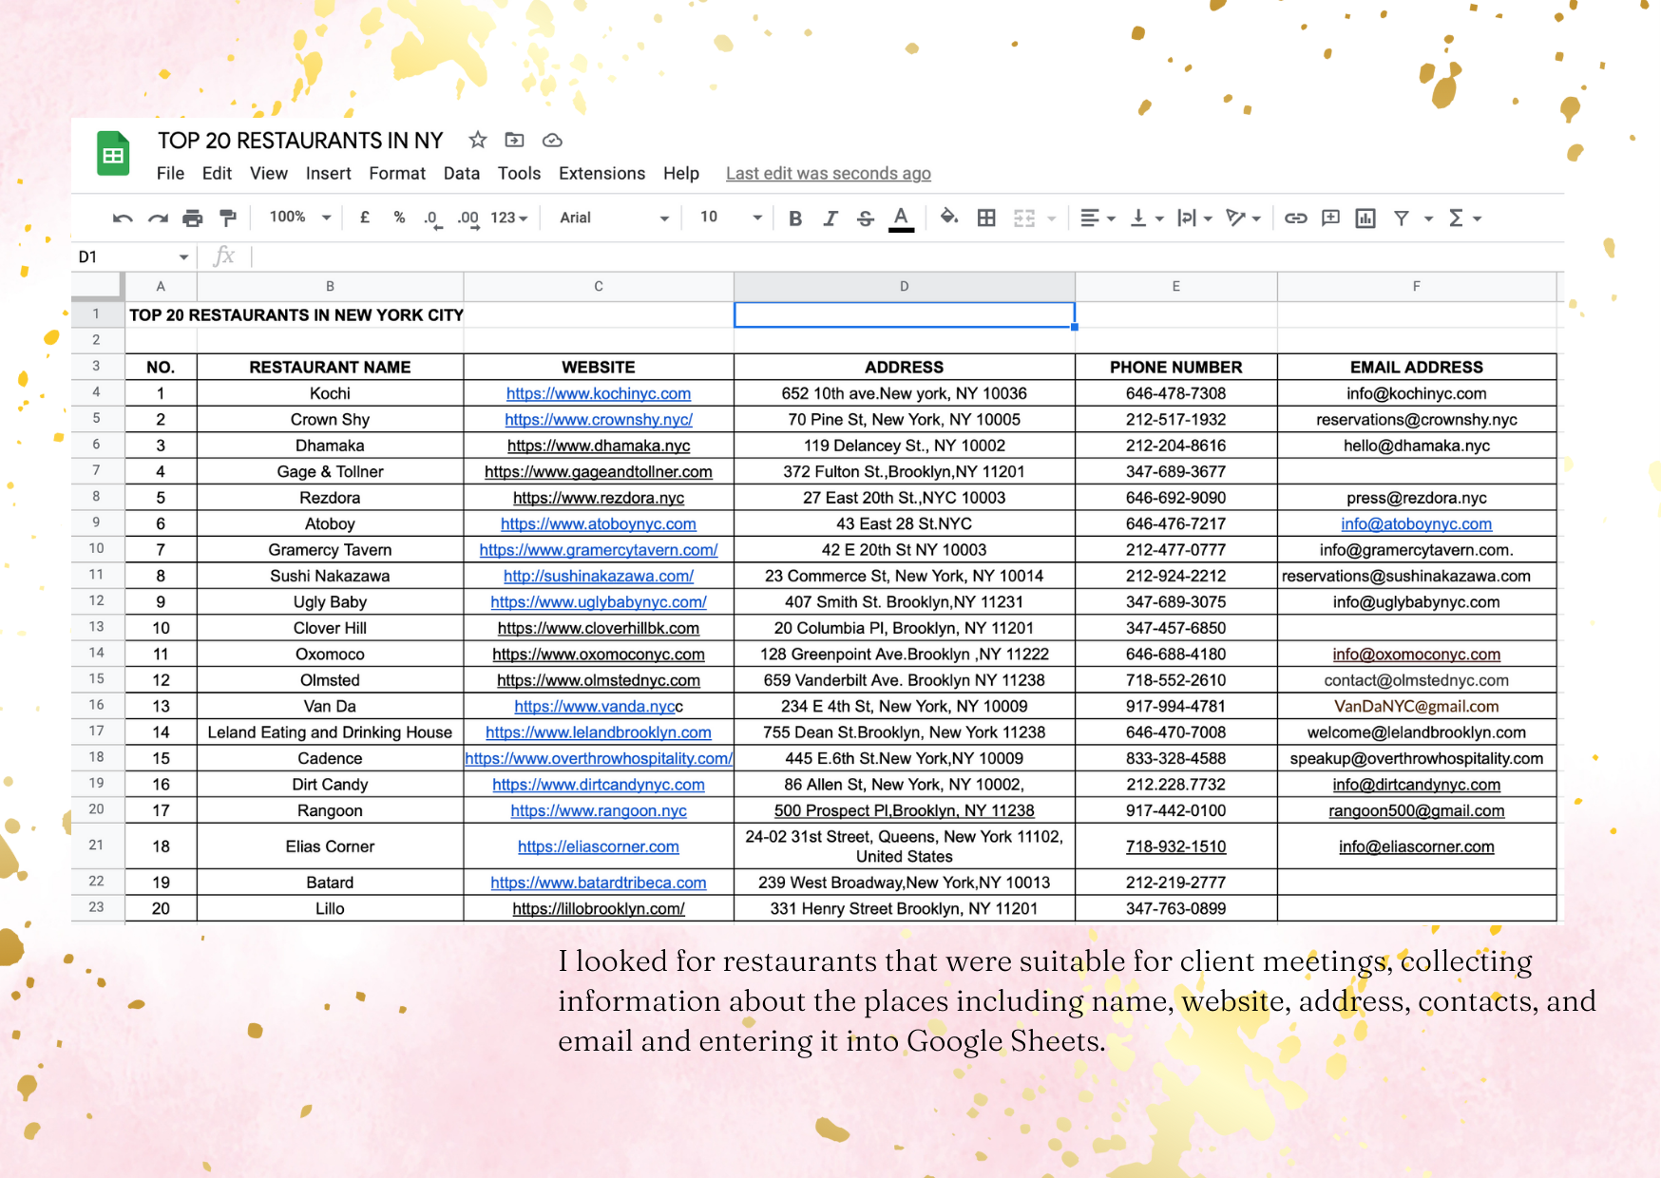This screenshot has height=1178, width=1661.
Task: Click the move to folder icon
Action: click(x=514, y=141)
